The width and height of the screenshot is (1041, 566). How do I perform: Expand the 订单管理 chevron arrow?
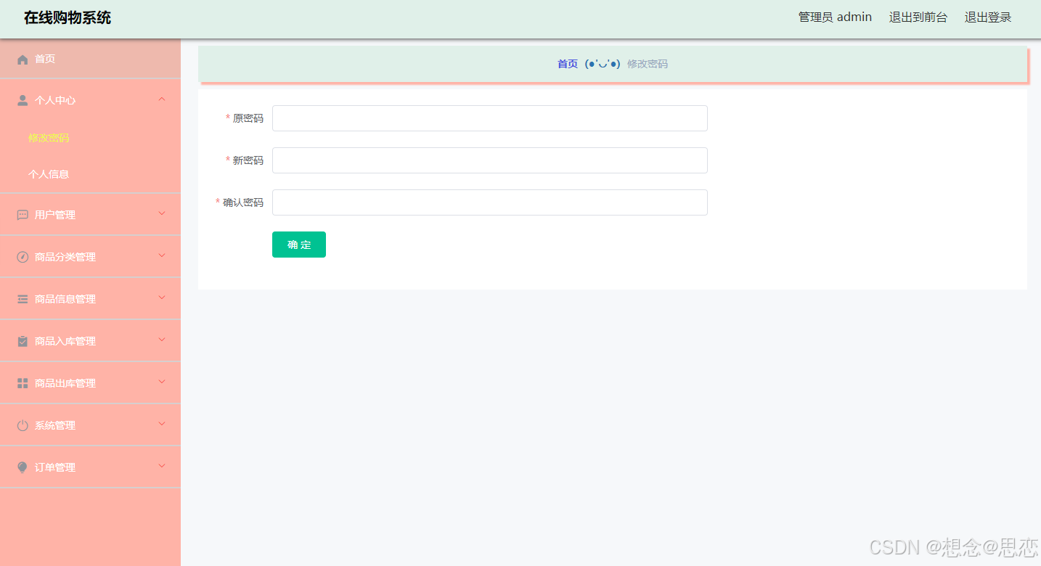point(162,466)
